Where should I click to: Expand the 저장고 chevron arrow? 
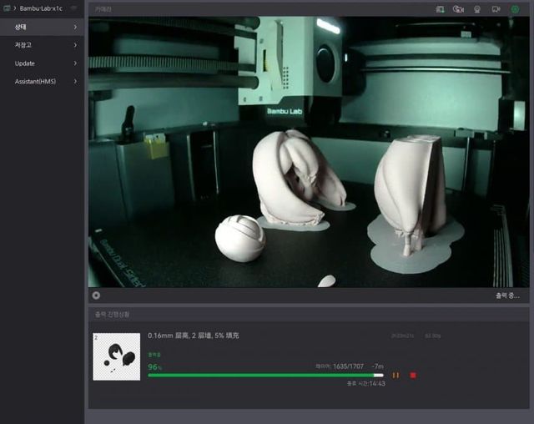click(75, 45)
